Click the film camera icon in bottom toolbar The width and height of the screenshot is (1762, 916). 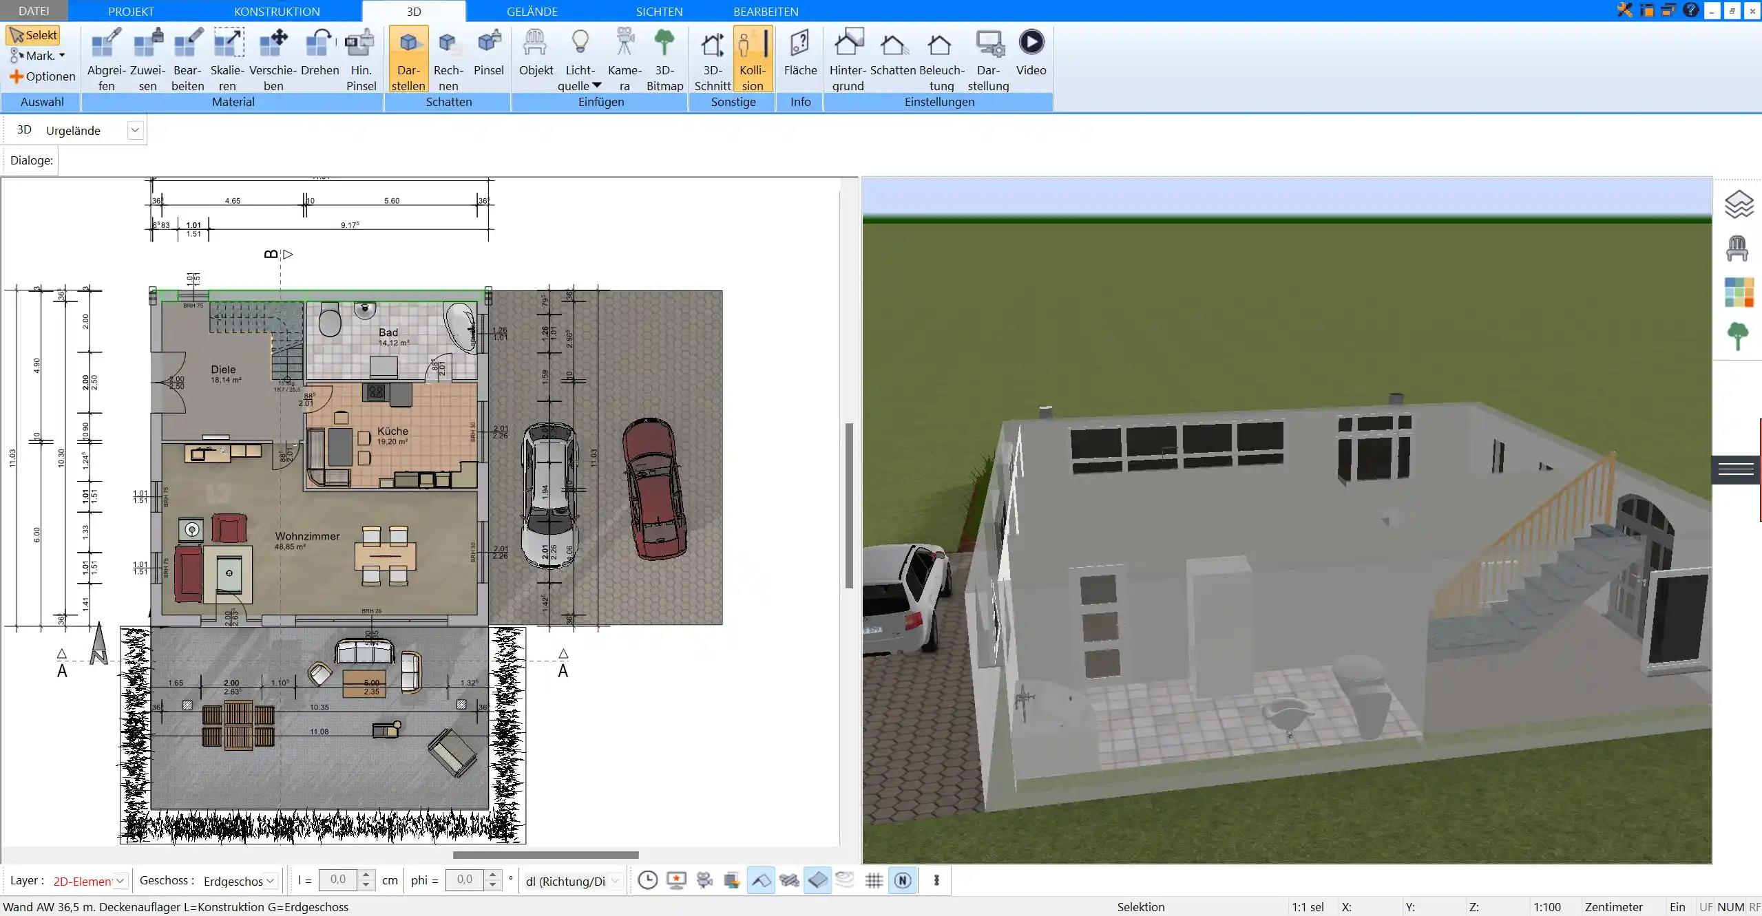pyautogui.click(x=704, y=880)
